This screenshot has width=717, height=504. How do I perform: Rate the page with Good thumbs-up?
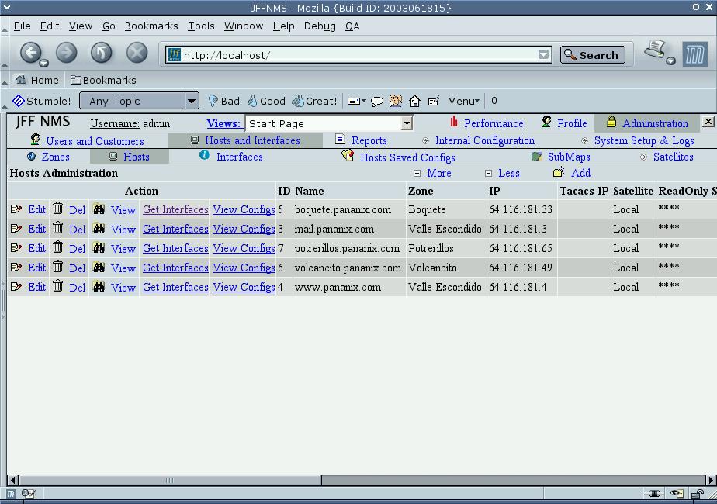[265, 101]
